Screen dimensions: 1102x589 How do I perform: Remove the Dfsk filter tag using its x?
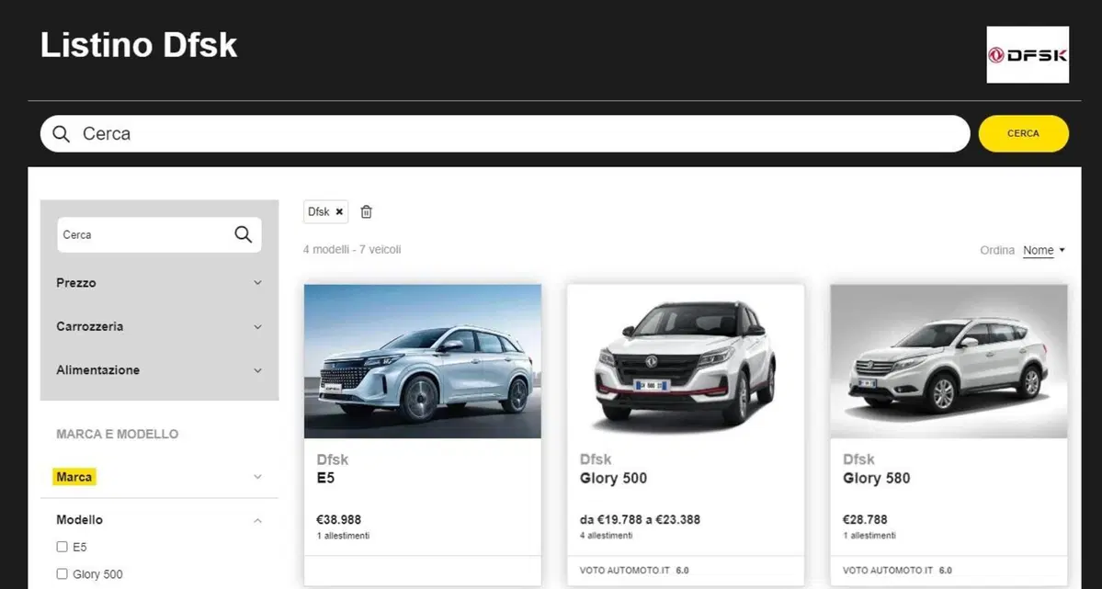(339, 211)
